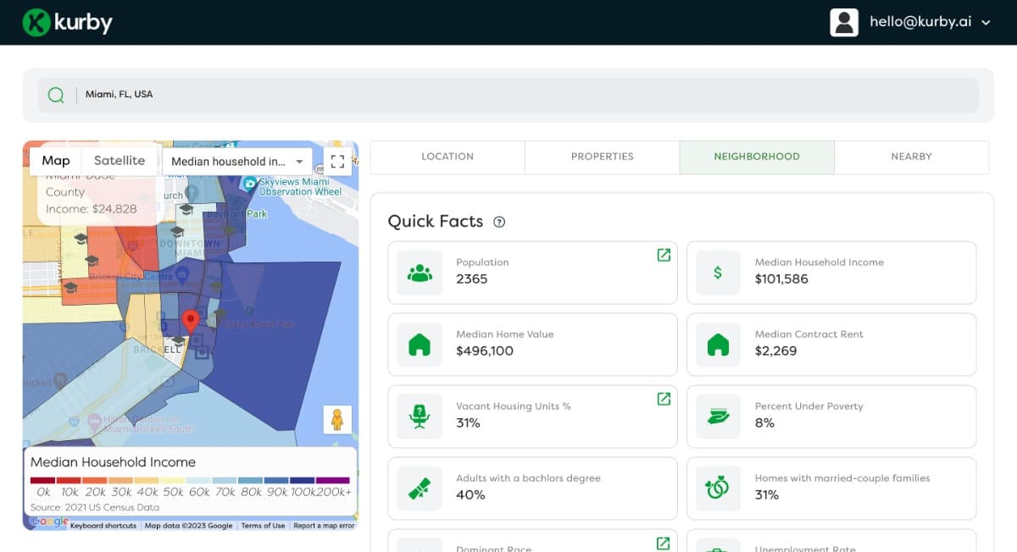
Task: Click the Quick Facts heading
Action: pos(436,222)
